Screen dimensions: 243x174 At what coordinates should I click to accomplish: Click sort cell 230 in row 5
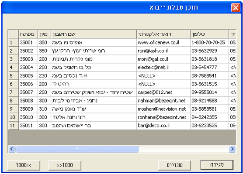(x=44, y=76)
